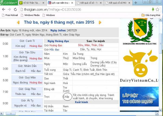Open a new tab with the plus button

click(136, 3)
